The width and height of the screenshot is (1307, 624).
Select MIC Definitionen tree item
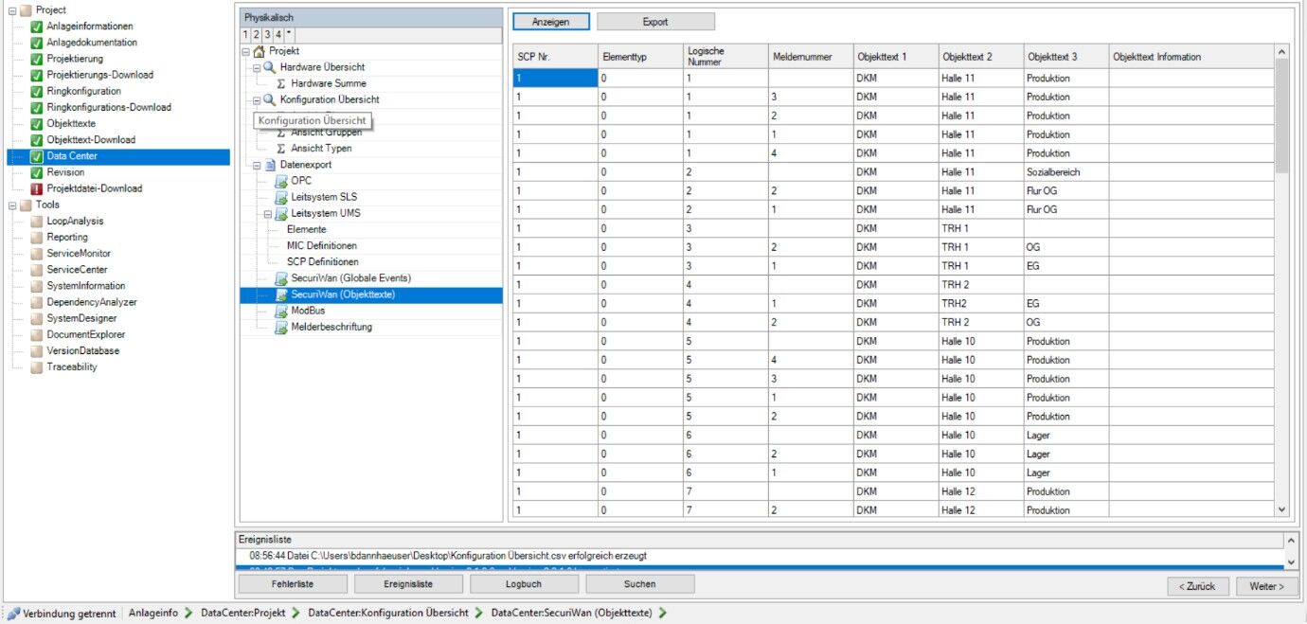tap(322, 246)
